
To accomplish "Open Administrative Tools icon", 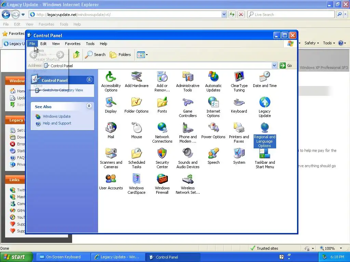I will [188, 82].
